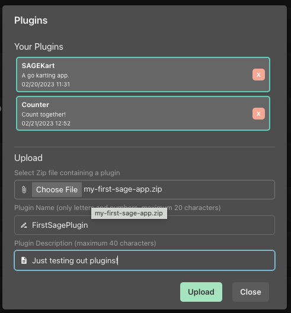This screenshot has width=291, height=313.
Task: Click the selected my-first-sage-app.zip filename
Action: click(x=123, y=189)
